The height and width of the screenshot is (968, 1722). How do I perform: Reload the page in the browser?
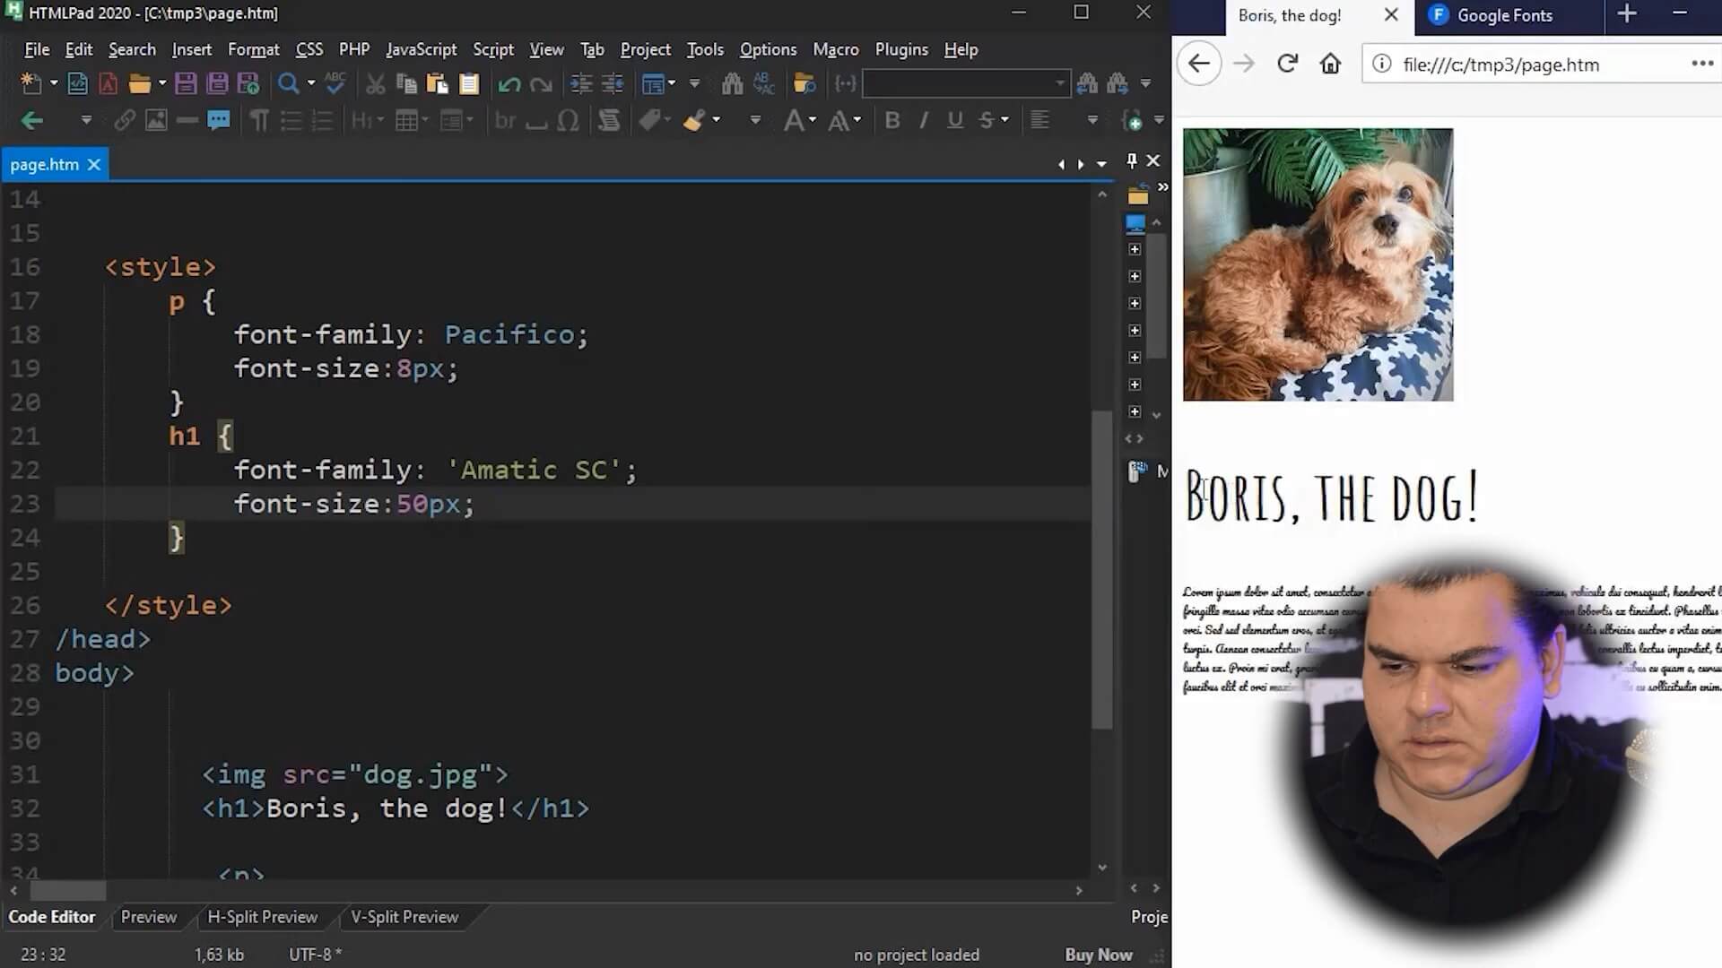(x=1287, y=64)
